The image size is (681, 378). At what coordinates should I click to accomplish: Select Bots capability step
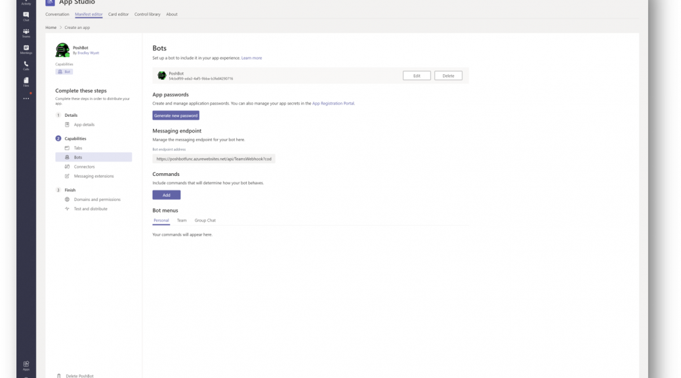93,157
